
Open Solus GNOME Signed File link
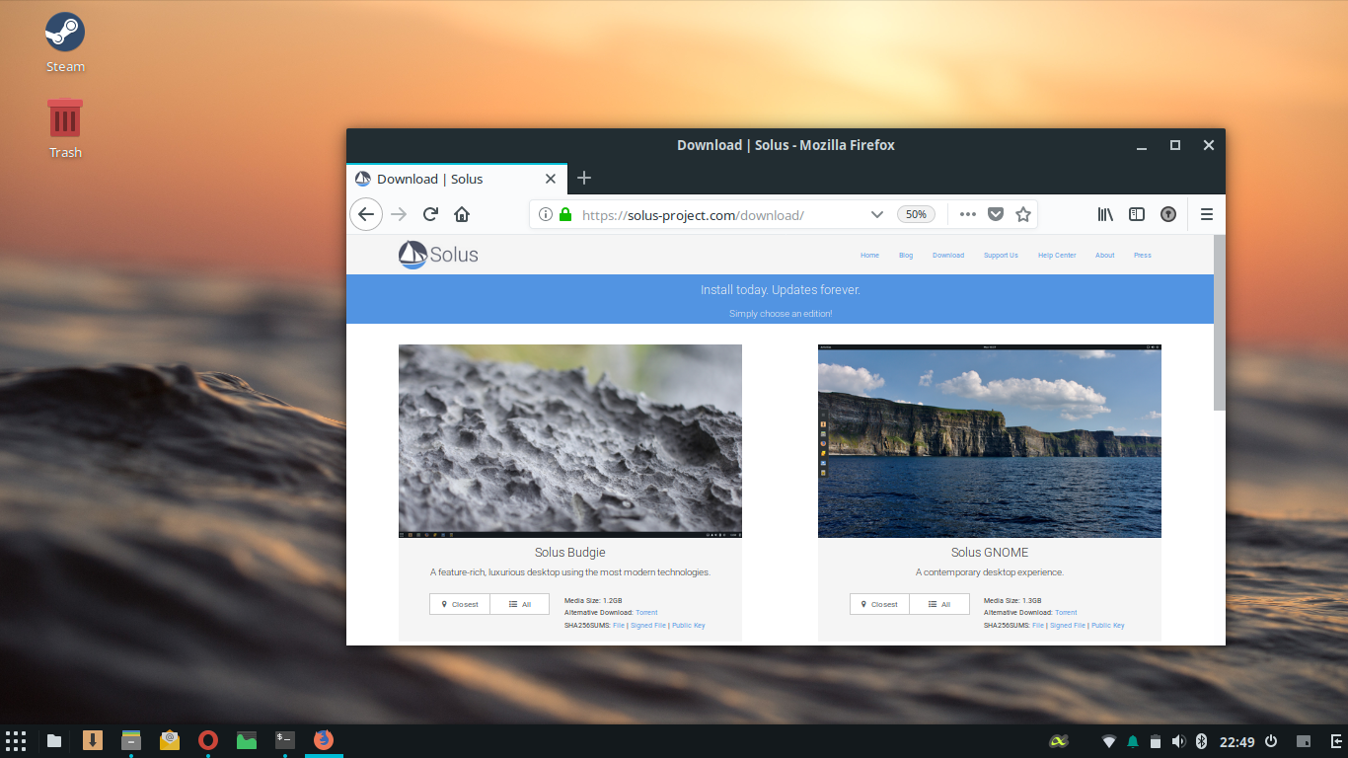1068,626
